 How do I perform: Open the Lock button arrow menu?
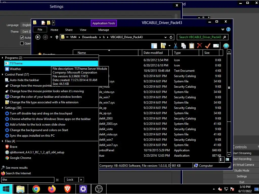pos(81,180)
